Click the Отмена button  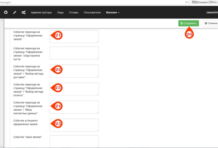210,23
